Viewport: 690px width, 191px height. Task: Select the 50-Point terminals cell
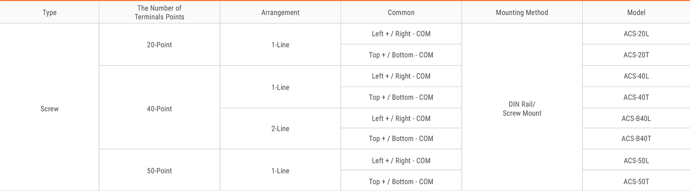pyautogui.click(x=160, y=171)
